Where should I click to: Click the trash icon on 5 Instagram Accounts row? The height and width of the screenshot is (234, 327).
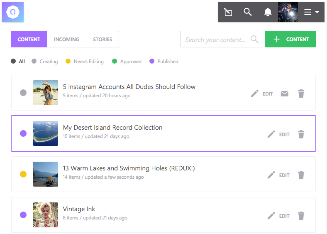pos(301,94)
